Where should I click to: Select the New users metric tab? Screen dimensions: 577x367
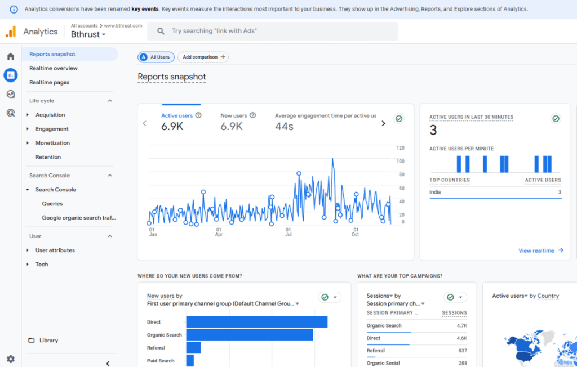coord(238,122)
